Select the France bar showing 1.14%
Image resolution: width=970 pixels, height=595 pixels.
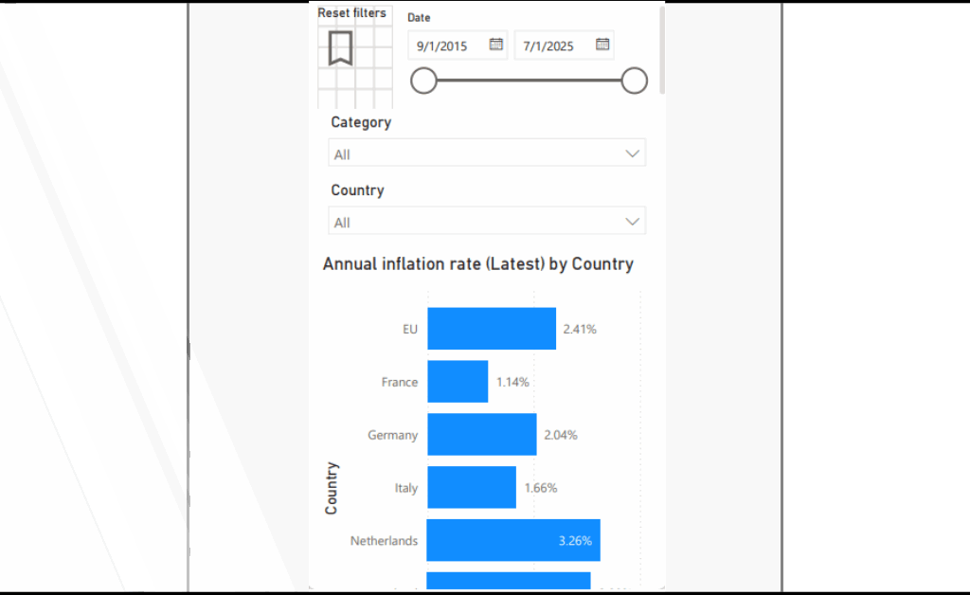click(x=457, y=381)
